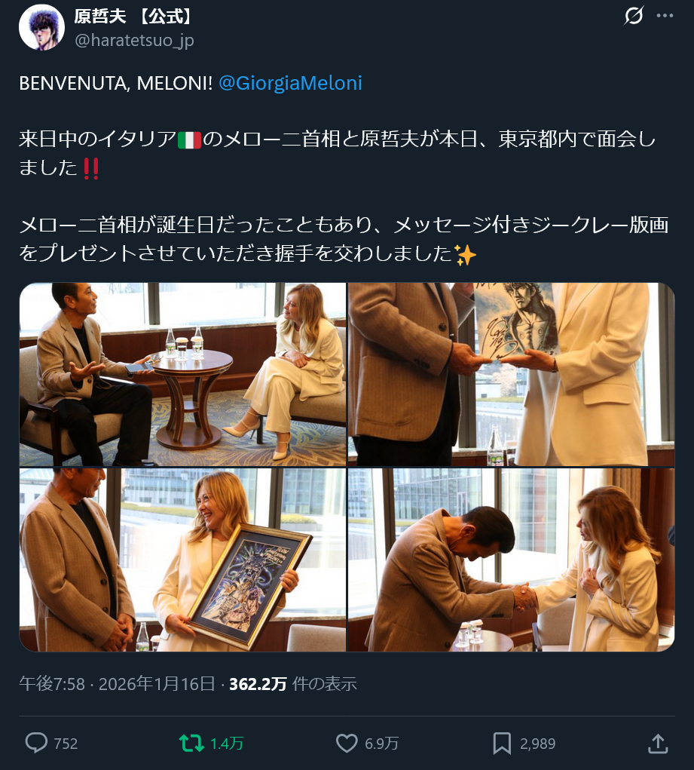Click the share upload arrow icon
The image size is (694, 770).
pyautogui.click(x=658, y=744)
